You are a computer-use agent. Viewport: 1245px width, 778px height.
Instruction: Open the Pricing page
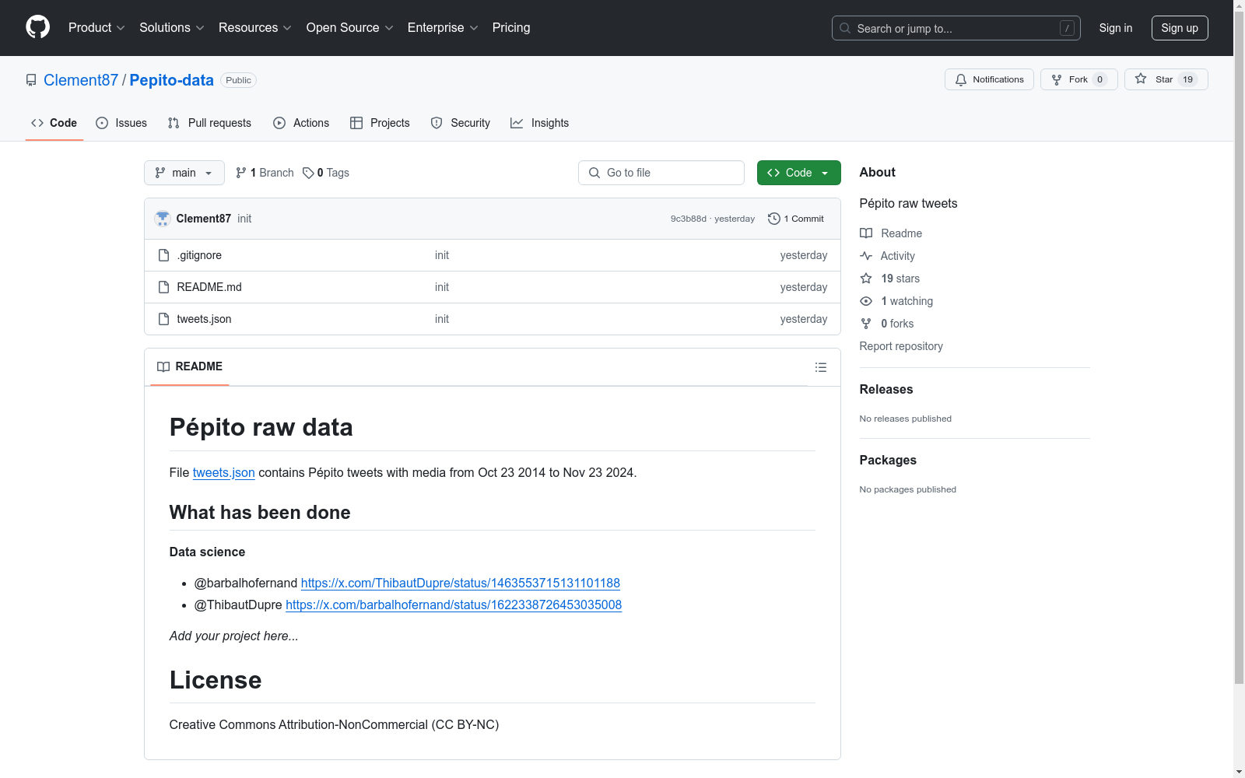[x=511, y=27]
